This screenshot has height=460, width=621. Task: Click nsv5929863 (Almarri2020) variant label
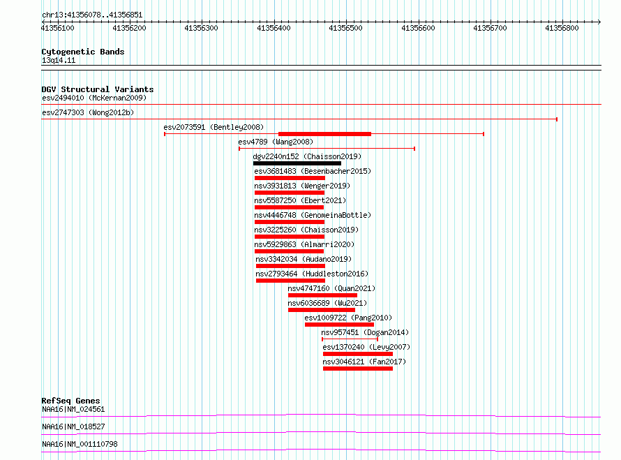click(x=304, y=244)
